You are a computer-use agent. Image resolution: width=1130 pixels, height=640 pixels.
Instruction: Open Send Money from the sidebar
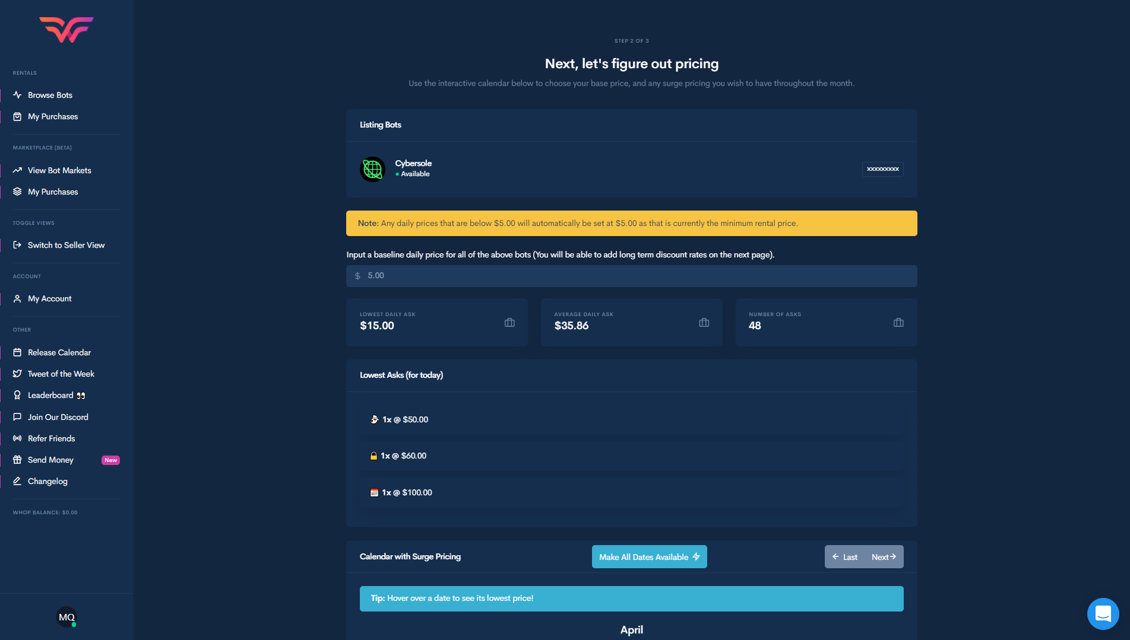(x=50, y=460)
